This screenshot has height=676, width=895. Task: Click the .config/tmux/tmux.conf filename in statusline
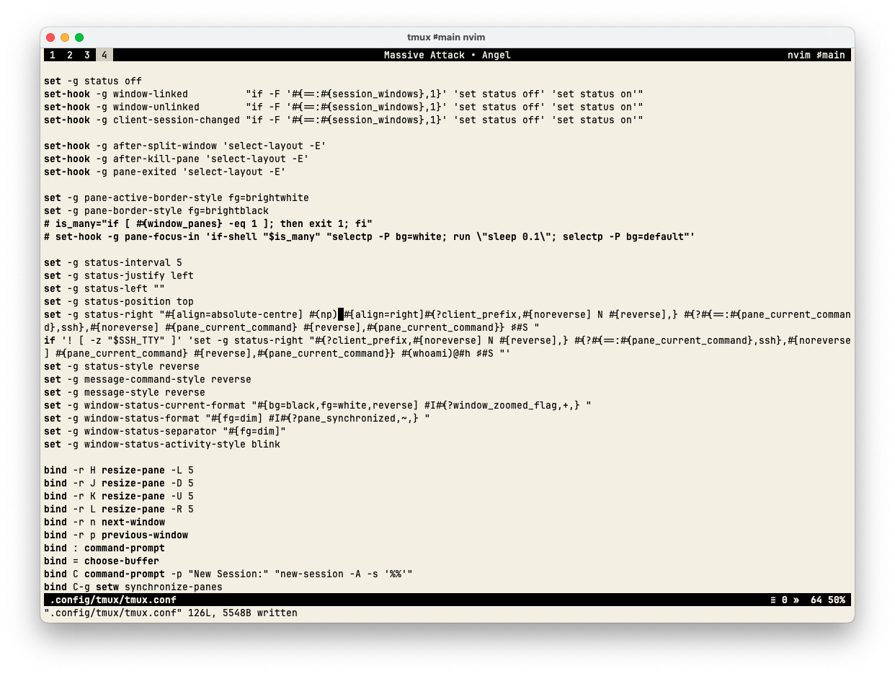[112, 600]
